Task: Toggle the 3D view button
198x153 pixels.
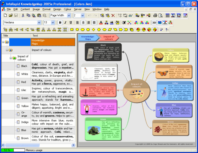Action: [154, 22]
